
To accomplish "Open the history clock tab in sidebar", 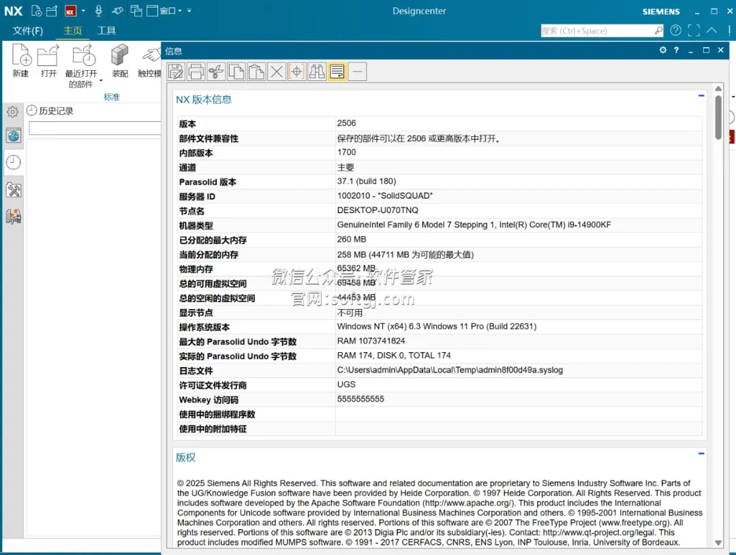I will click(x=13, y=162).
